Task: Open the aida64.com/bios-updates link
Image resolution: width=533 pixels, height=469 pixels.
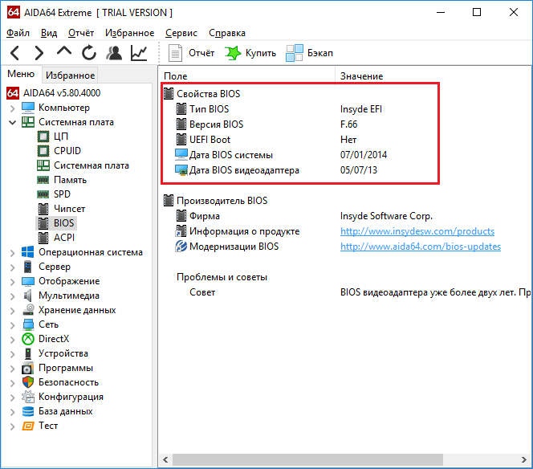Action: click(421, 247)
